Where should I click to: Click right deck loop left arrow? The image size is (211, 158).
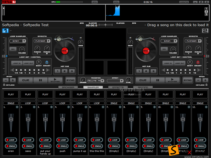[x=163, y=70]
